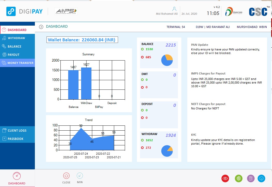Select Balance in the sidebar
The width and height of the screenshot is (272, 187).
click(x=17, y=46)
